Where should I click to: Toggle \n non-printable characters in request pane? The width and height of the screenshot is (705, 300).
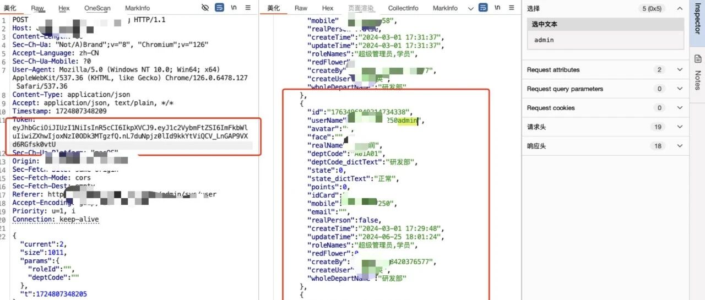(x=234, y=8)
